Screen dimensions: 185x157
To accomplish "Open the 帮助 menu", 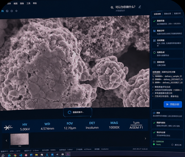I will point(35,3).
